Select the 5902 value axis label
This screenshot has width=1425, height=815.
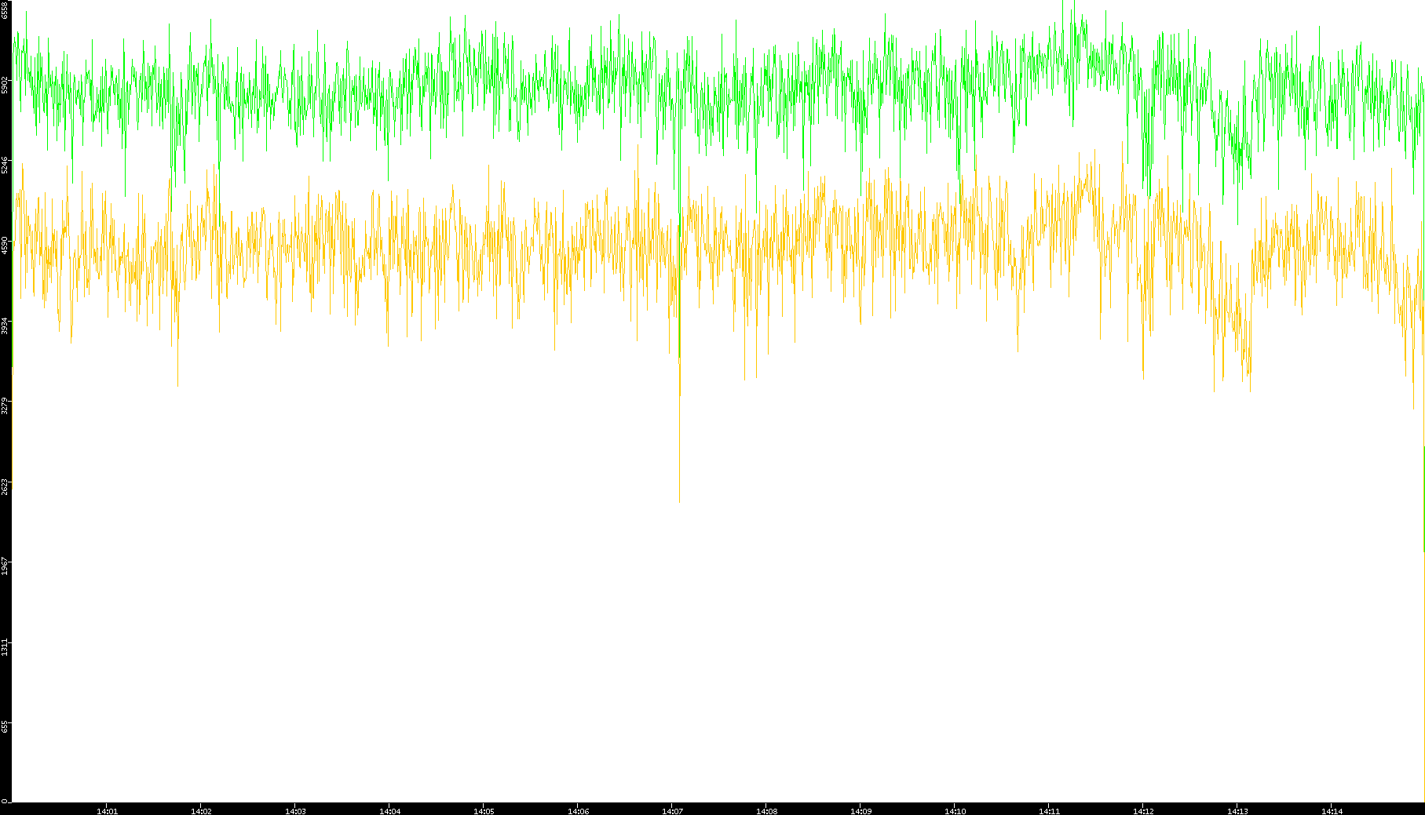[5, 85]
